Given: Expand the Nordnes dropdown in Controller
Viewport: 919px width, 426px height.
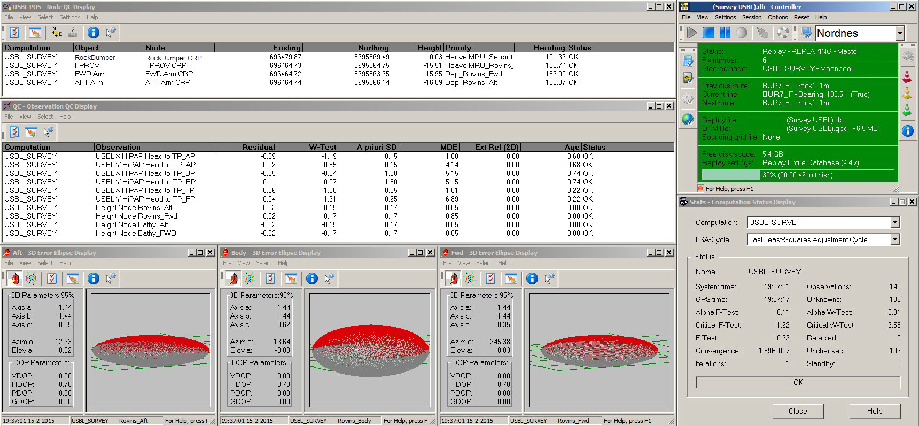Looking at the screenshot, I should tap(900, 33).
